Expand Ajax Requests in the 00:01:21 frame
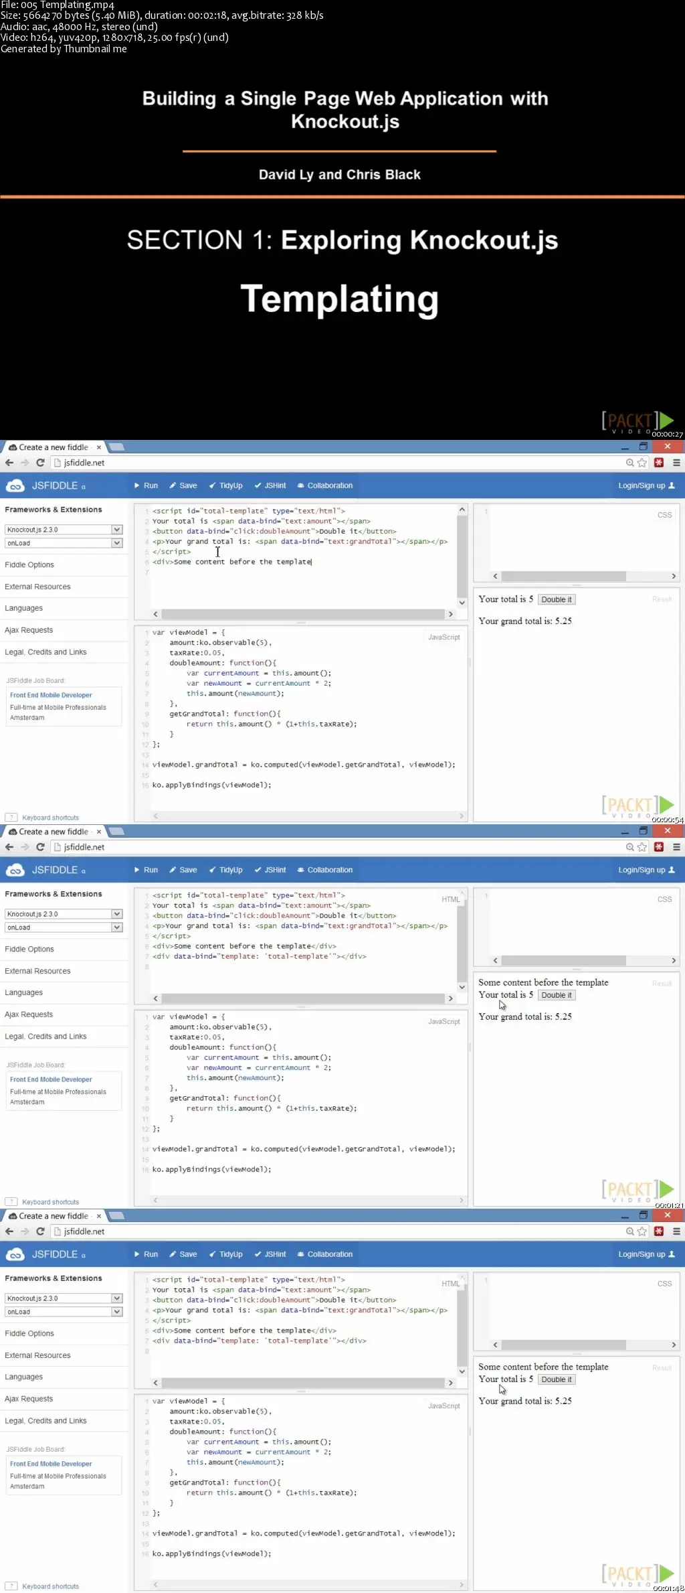This screenshot has height=1593, width=685. (x=29, y=1014)
